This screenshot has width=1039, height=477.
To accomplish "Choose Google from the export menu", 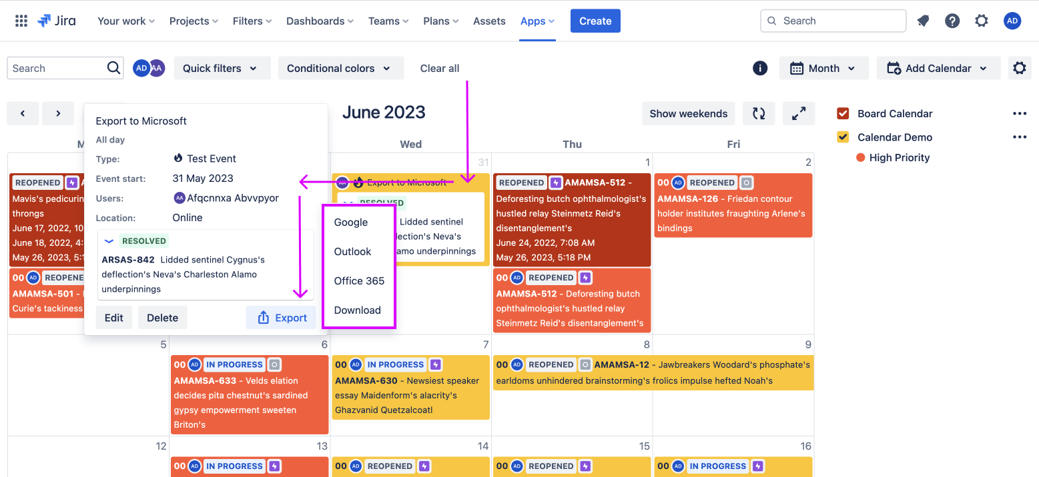I will tap(351, 223).
